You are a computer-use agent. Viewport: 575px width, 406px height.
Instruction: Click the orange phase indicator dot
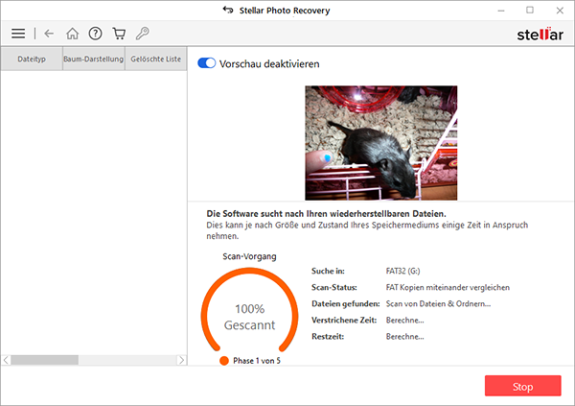point(224,361)
